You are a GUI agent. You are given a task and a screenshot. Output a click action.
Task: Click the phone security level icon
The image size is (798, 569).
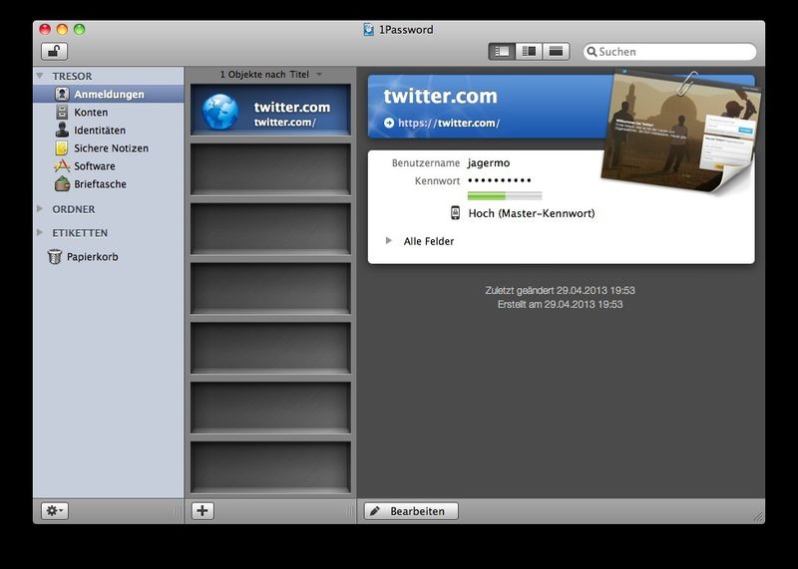[x=456, y=212]
